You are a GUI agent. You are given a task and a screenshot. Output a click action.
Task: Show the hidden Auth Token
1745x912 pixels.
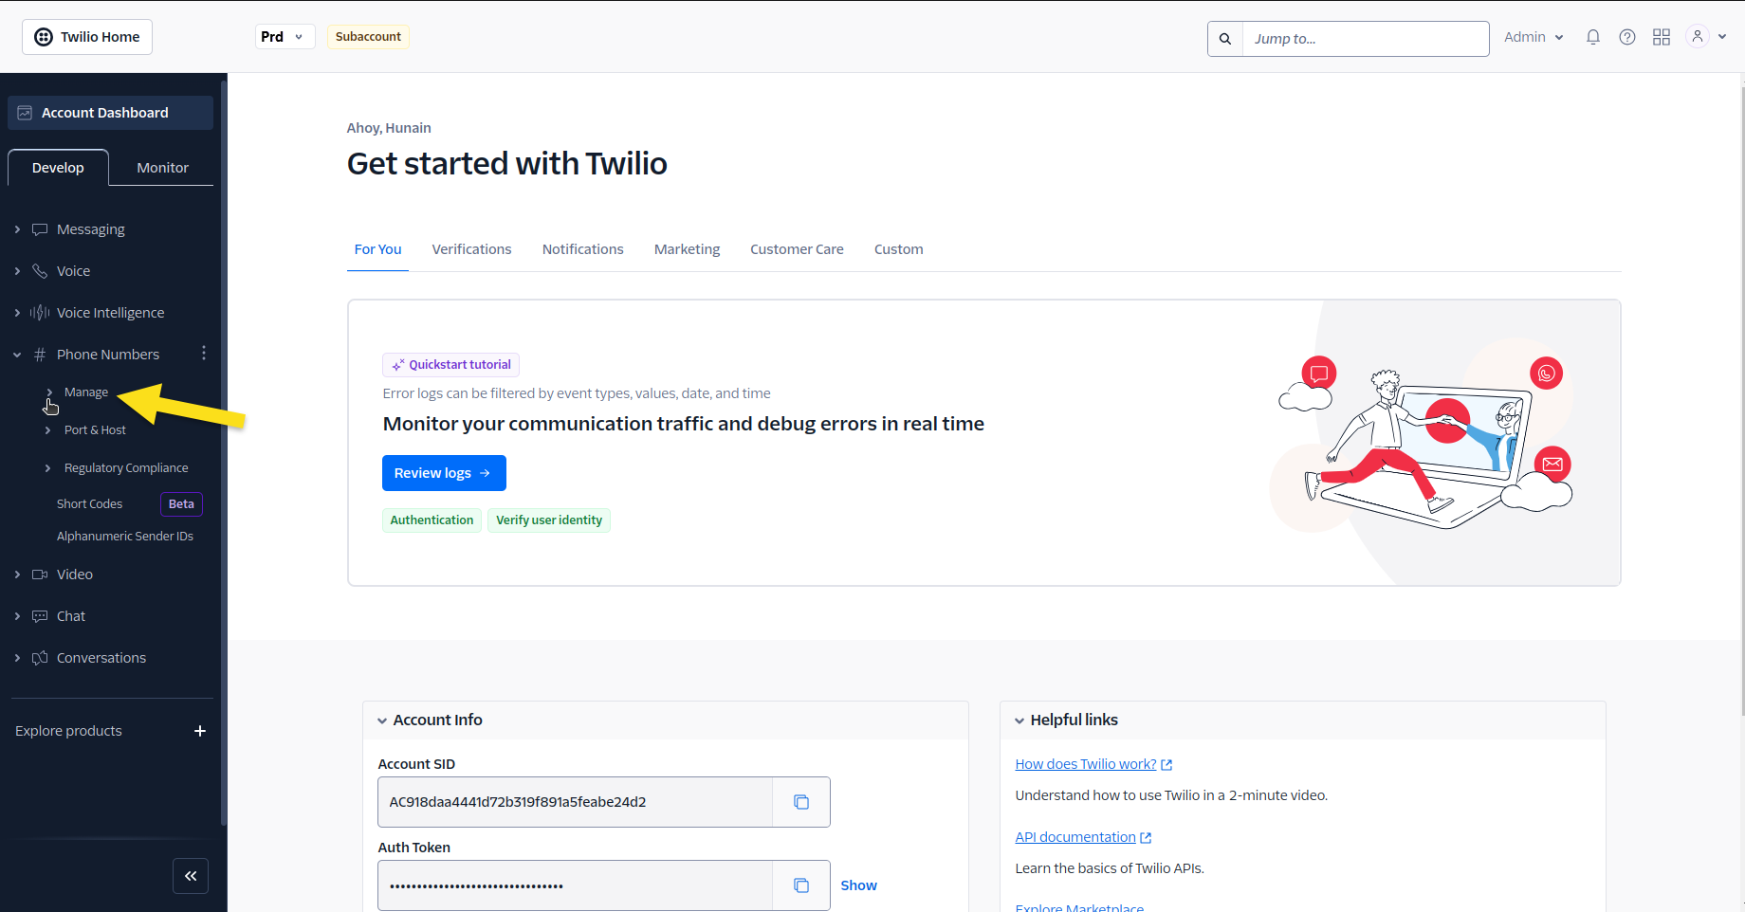(858, 885)
